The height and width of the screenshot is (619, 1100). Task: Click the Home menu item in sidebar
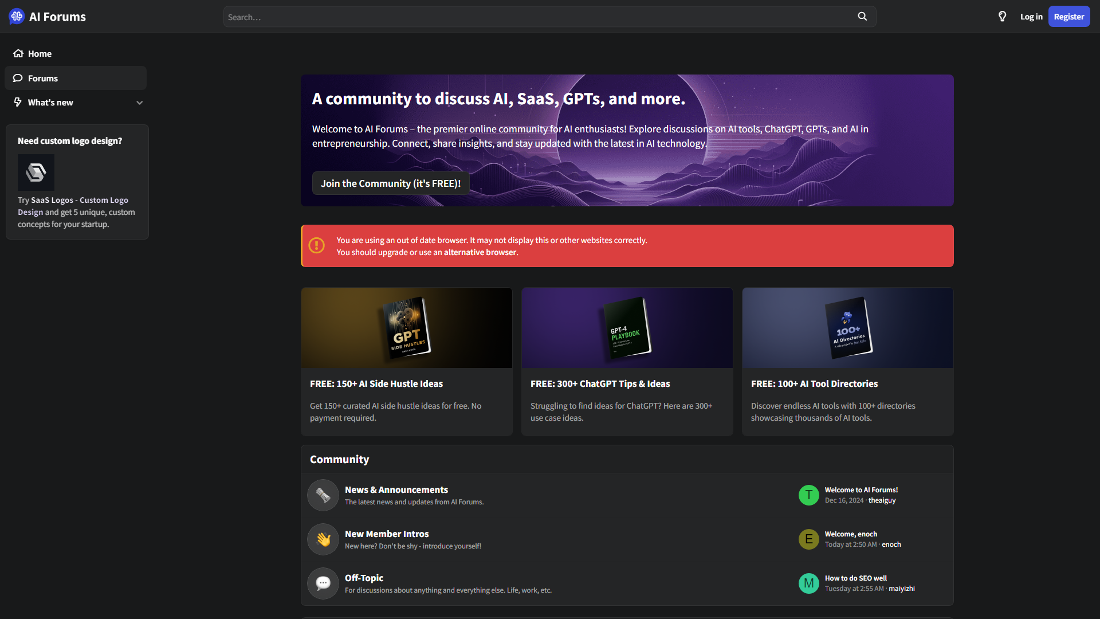click(x=40, y=53)
